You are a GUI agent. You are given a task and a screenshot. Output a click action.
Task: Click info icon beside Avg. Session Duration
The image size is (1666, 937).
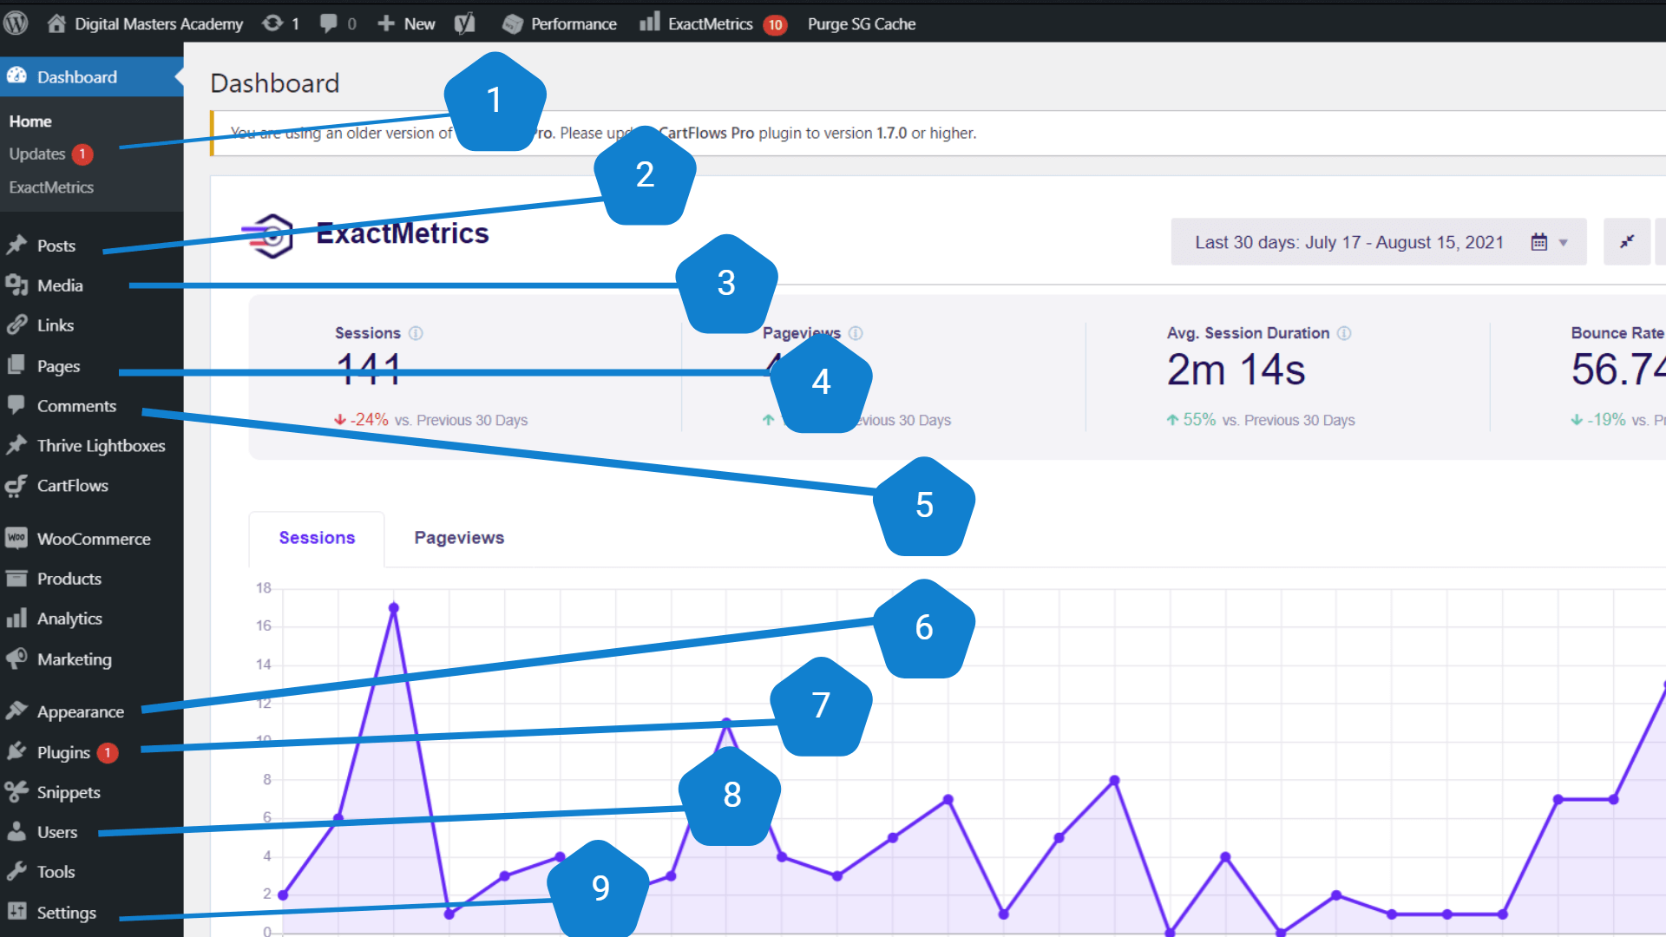coord(1344,333)
